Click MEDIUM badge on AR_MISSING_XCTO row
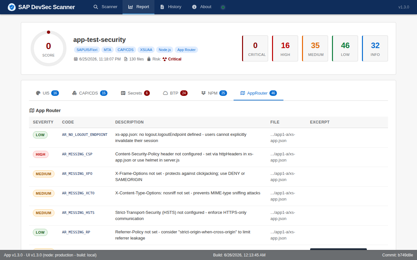Viewport: 417px width, 260px height. click(x=44, y=193)
